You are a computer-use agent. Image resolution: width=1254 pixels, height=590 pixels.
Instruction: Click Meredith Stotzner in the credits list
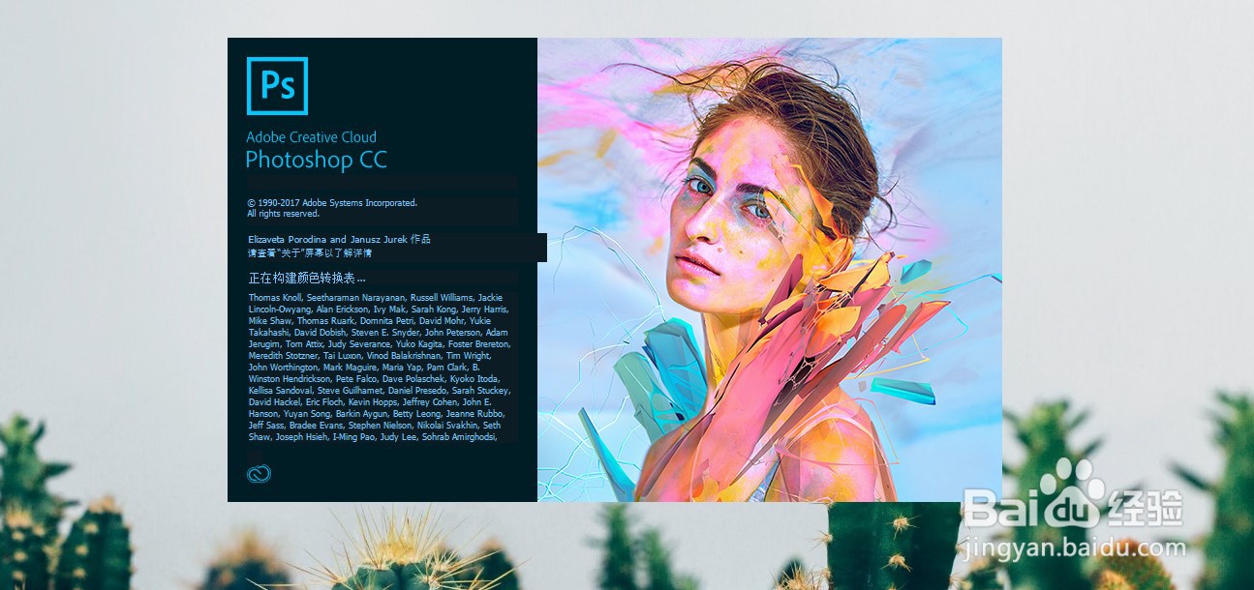(284, 356)
